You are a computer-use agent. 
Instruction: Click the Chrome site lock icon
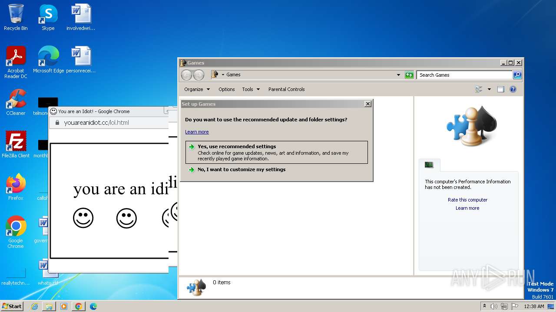point(56,123)
